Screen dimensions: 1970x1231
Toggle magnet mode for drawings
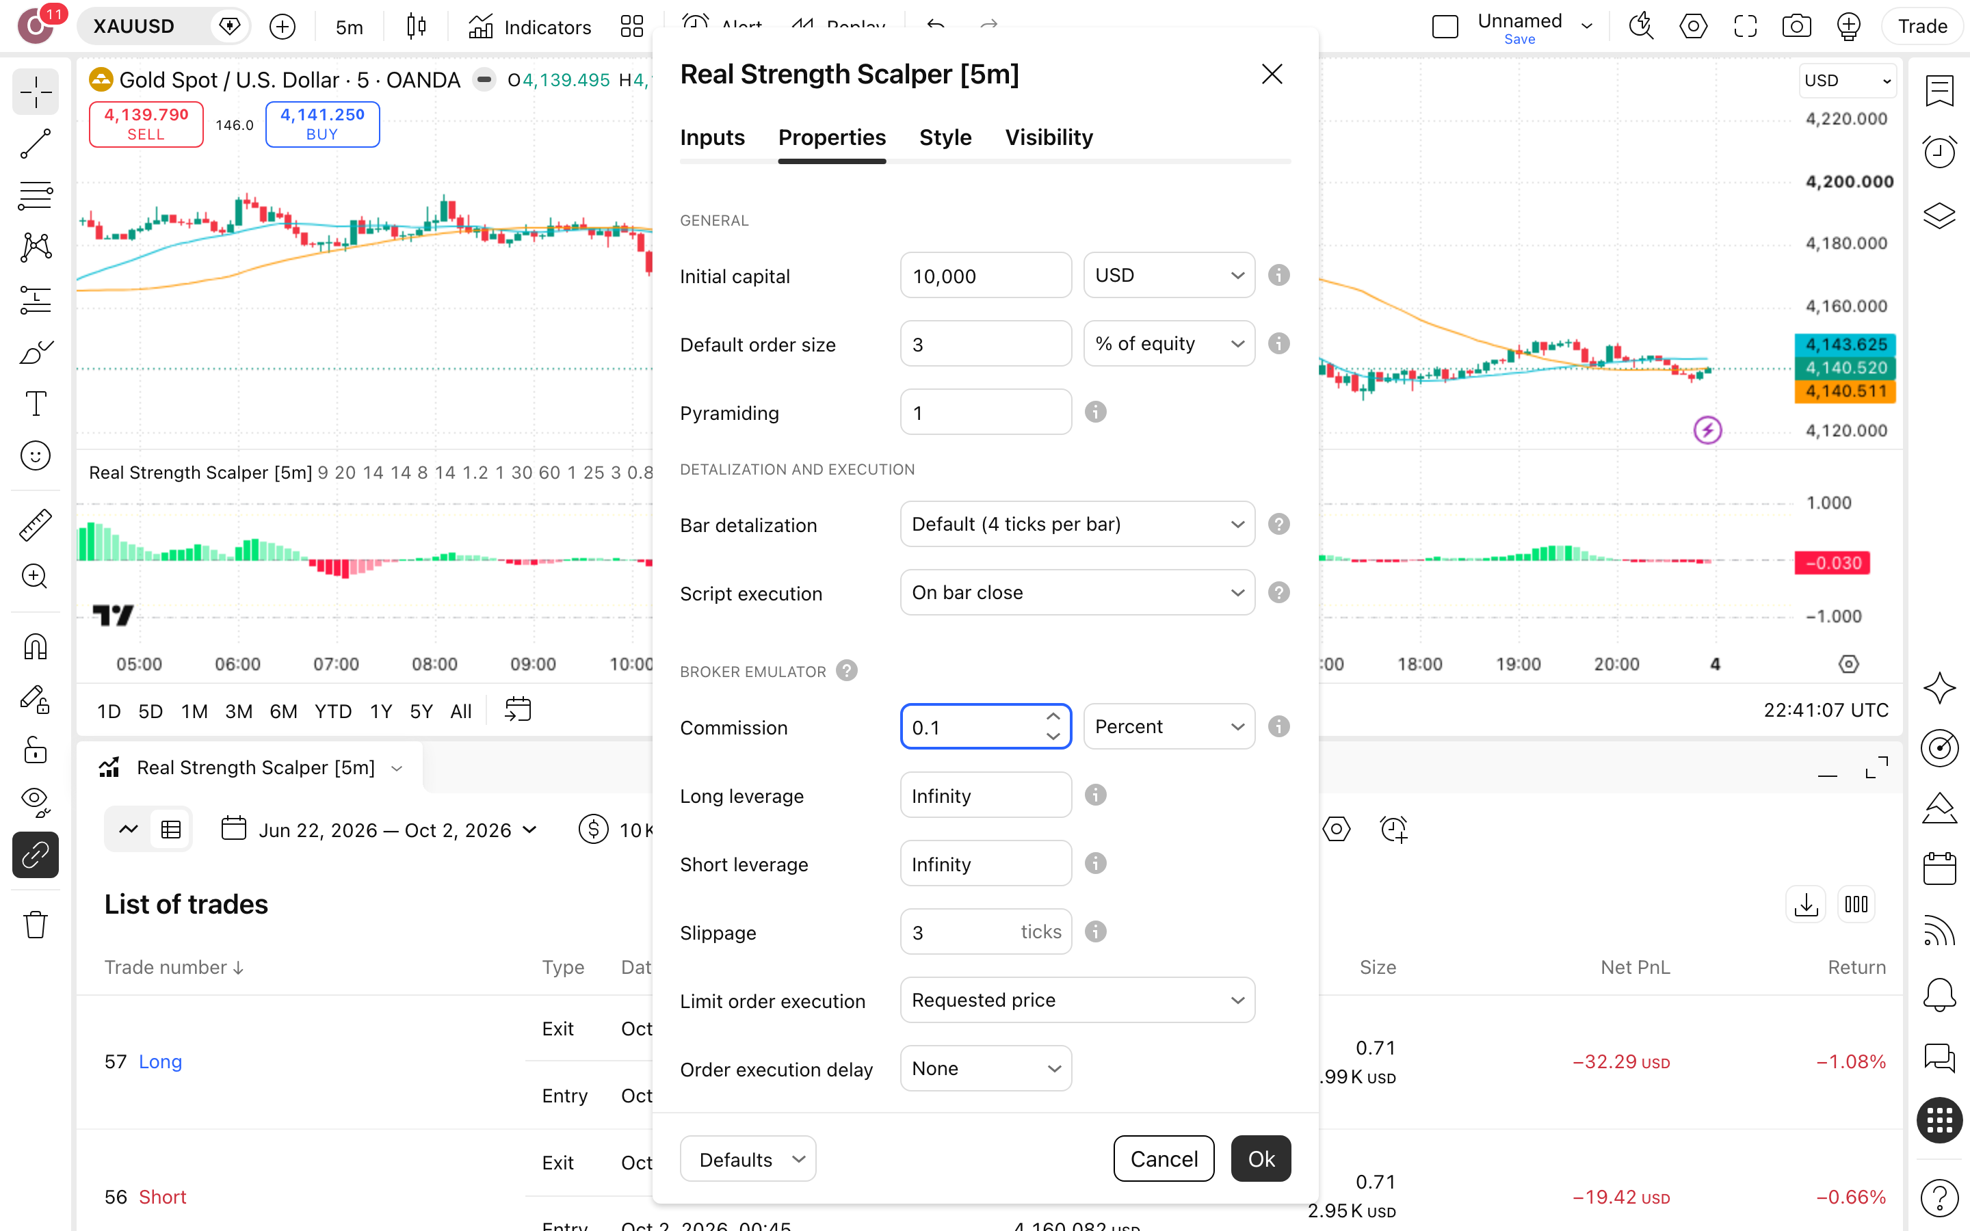tap(35, 646)
